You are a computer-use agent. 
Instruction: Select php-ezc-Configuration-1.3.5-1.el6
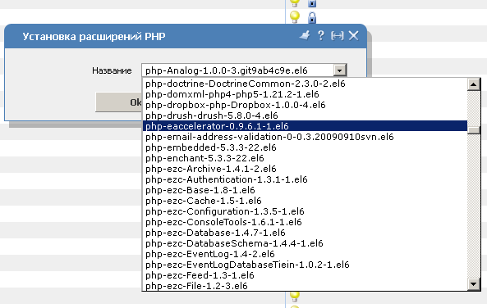click(x=305, y=211)
